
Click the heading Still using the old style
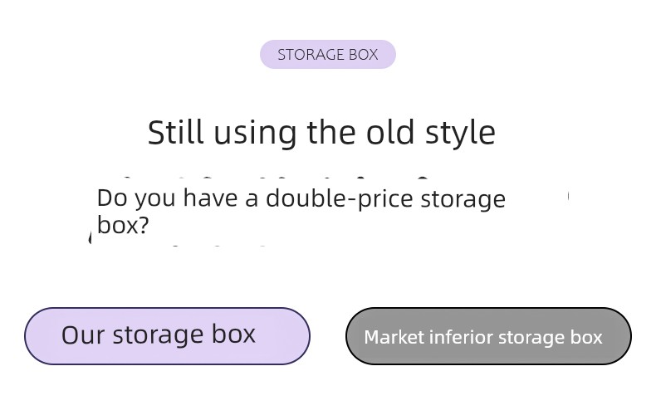321,133
